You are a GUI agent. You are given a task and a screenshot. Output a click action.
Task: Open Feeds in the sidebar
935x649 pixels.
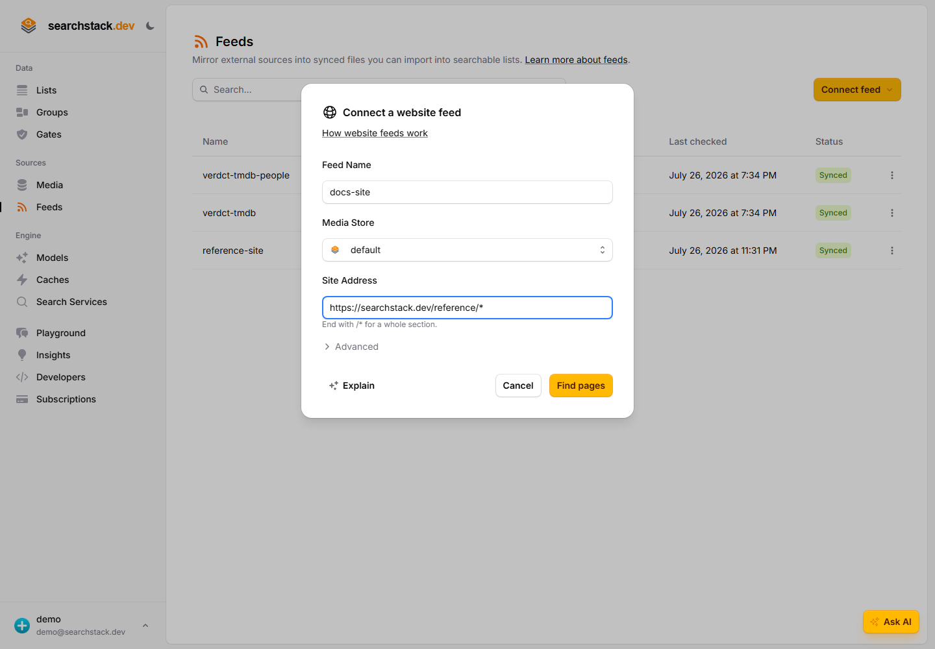[x=49, y=207]
